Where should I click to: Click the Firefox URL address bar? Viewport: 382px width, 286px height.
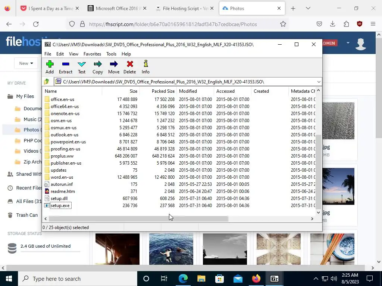coord(178,24)
